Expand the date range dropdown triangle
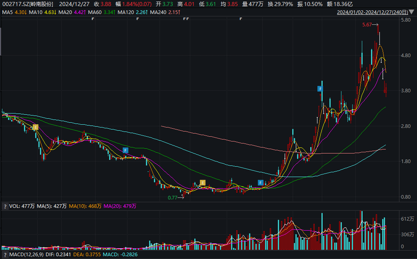 pyautogui.click(x=411, y=12)
